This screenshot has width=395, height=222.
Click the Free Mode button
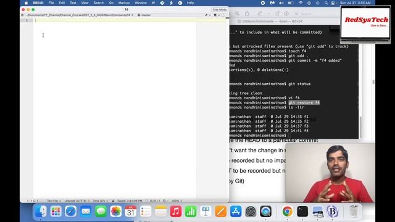[220, 10]
